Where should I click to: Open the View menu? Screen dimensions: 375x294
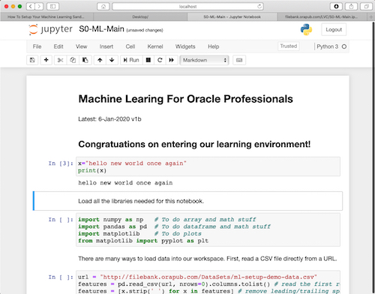tap(82, 46)
